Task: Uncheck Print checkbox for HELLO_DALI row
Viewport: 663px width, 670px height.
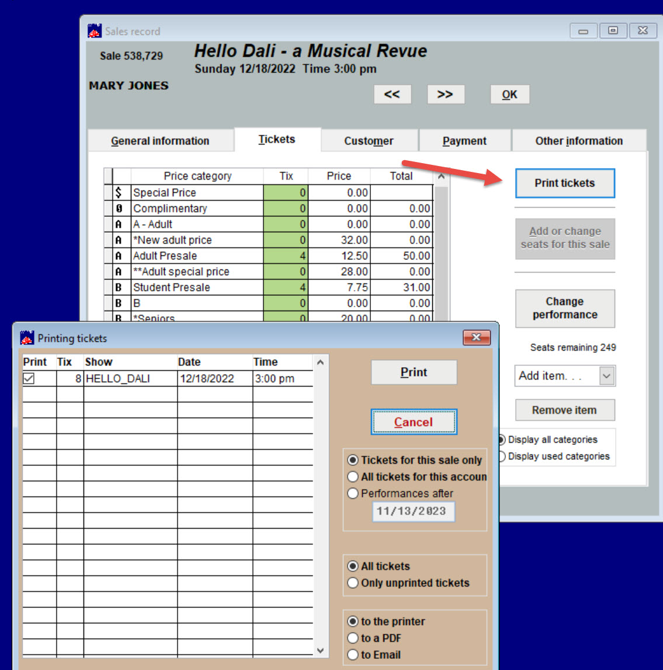Action: (29, 379)
